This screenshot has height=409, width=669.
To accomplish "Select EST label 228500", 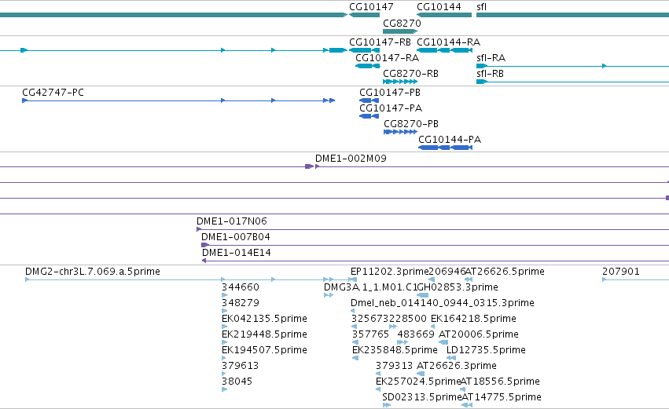I will 408,319.
